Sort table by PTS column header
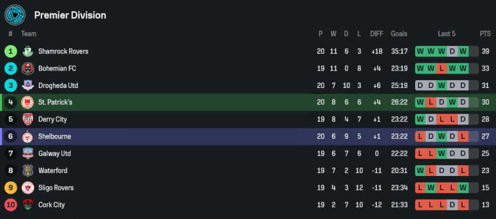This screenshot has height=219, width=496. coord(485,34)
